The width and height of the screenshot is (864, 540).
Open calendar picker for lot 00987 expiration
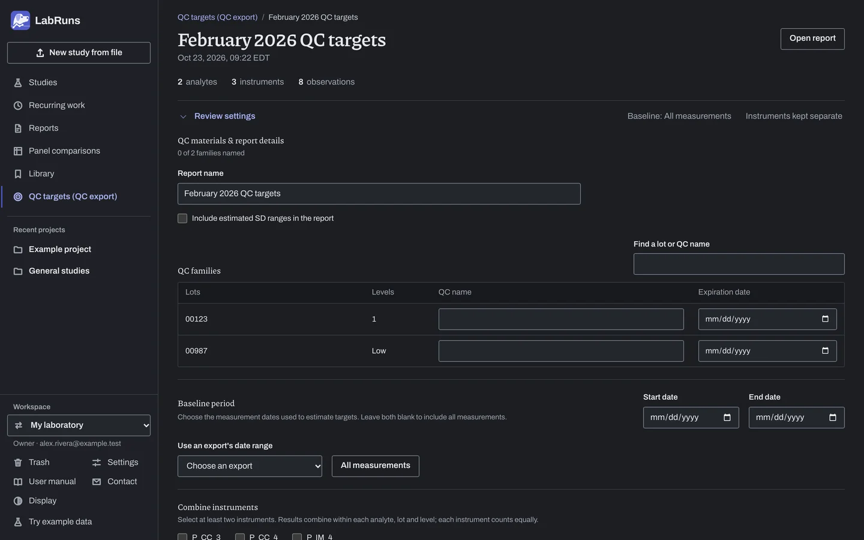pos(825,351)
